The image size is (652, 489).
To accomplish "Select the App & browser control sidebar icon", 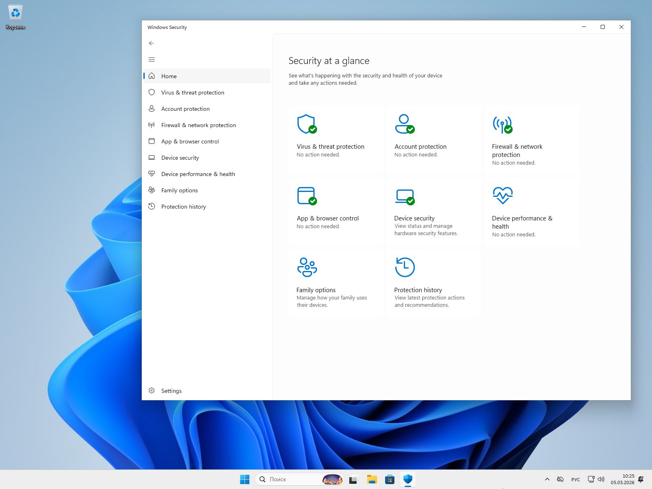I will [151, 141].
